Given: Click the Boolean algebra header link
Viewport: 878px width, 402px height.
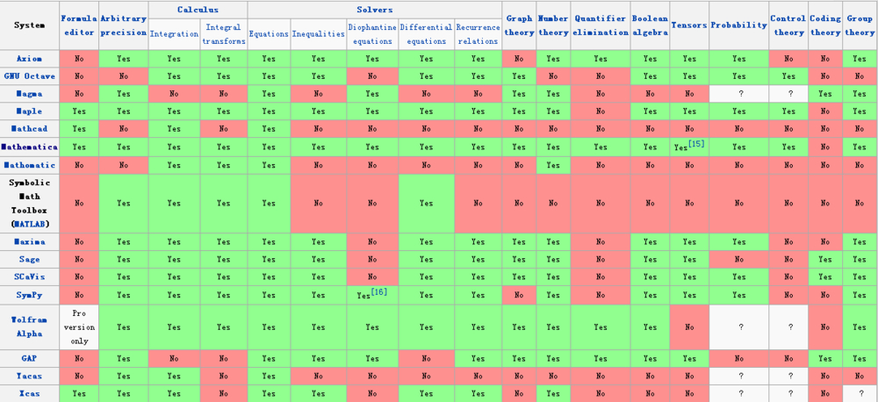Looking at the screenshot, I should point(650,25).
